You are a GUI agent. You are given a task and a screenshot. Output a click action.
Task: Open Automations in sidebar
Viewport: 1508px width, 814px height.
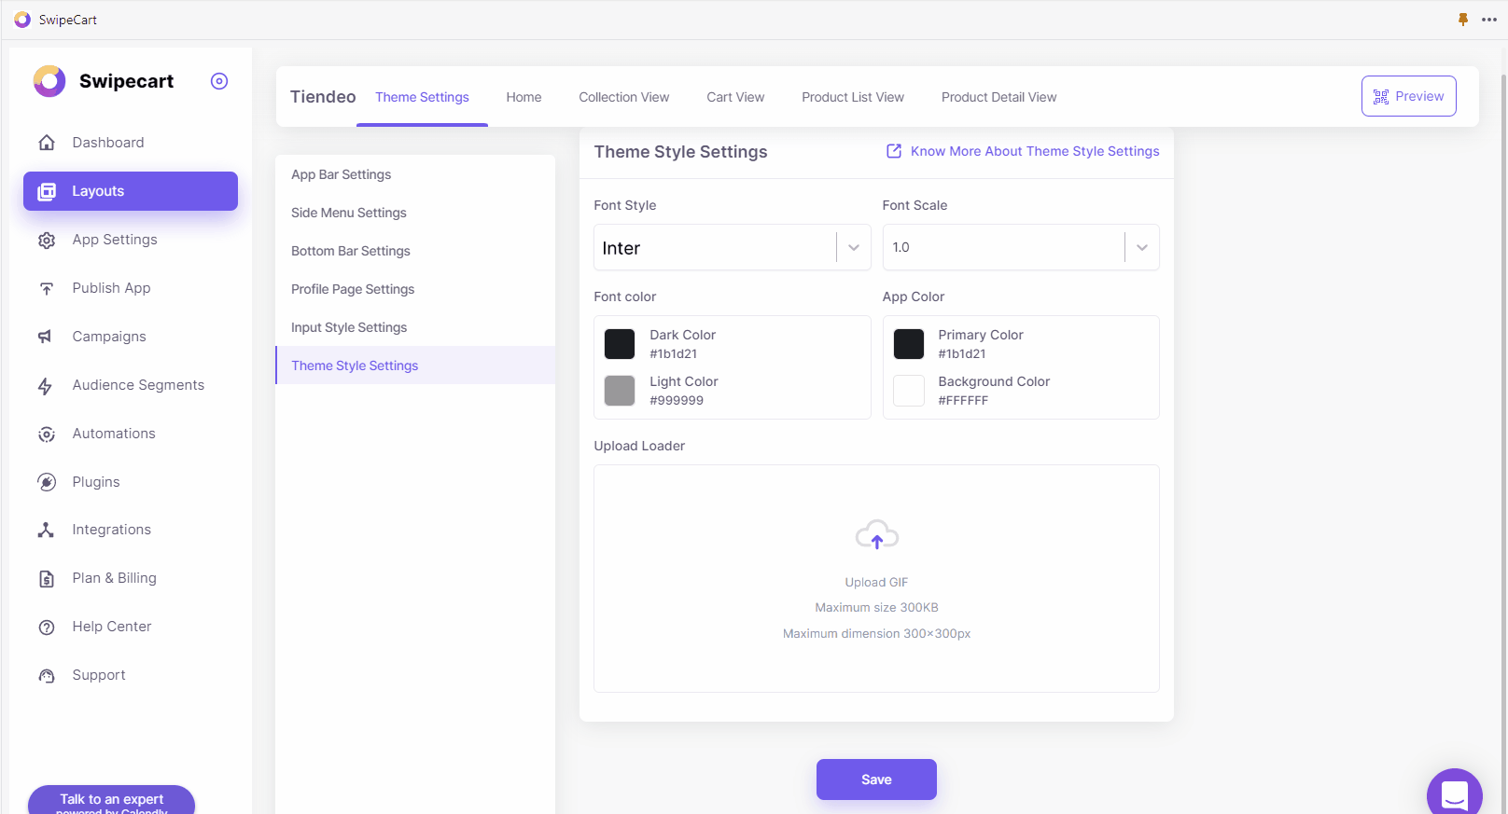pyautogui.click(x=131, y=434)
